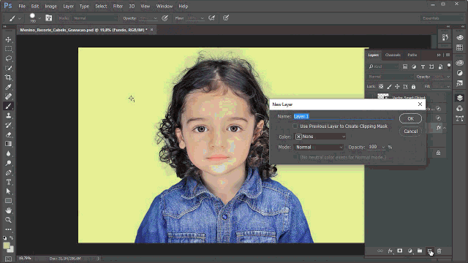Image resolution: width=468 pixels, height=263 pixels.
Task: Toggle lock image pixels brush icon
Action: click(389, 86)
